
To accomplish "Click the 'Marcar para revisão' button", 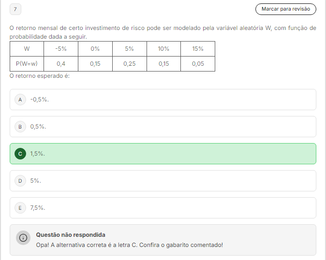I will click(x=285, y=9).
